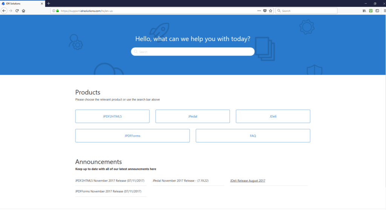Bookmark this page with the star icon

point(271,11)
